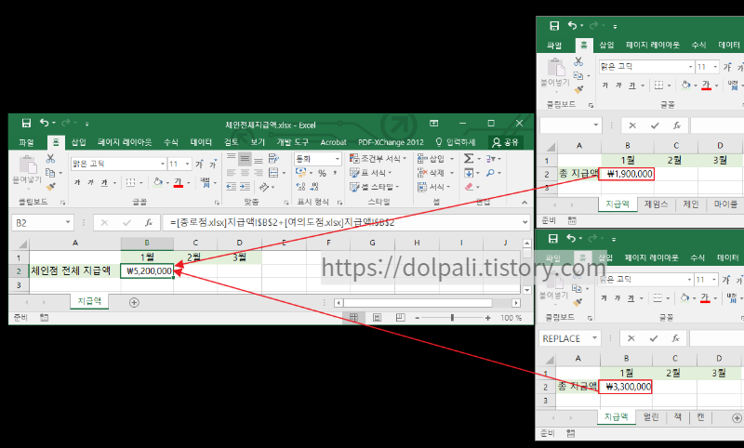Expand the formula bar in 체인전체지급액 window

[525, 222]
